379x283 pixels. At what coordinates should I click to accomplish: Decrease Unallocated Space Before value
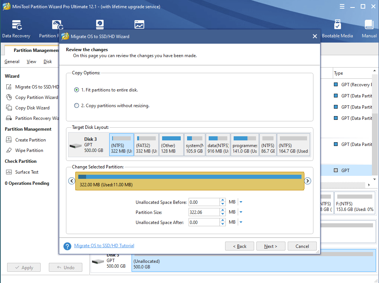click(222, 204)
